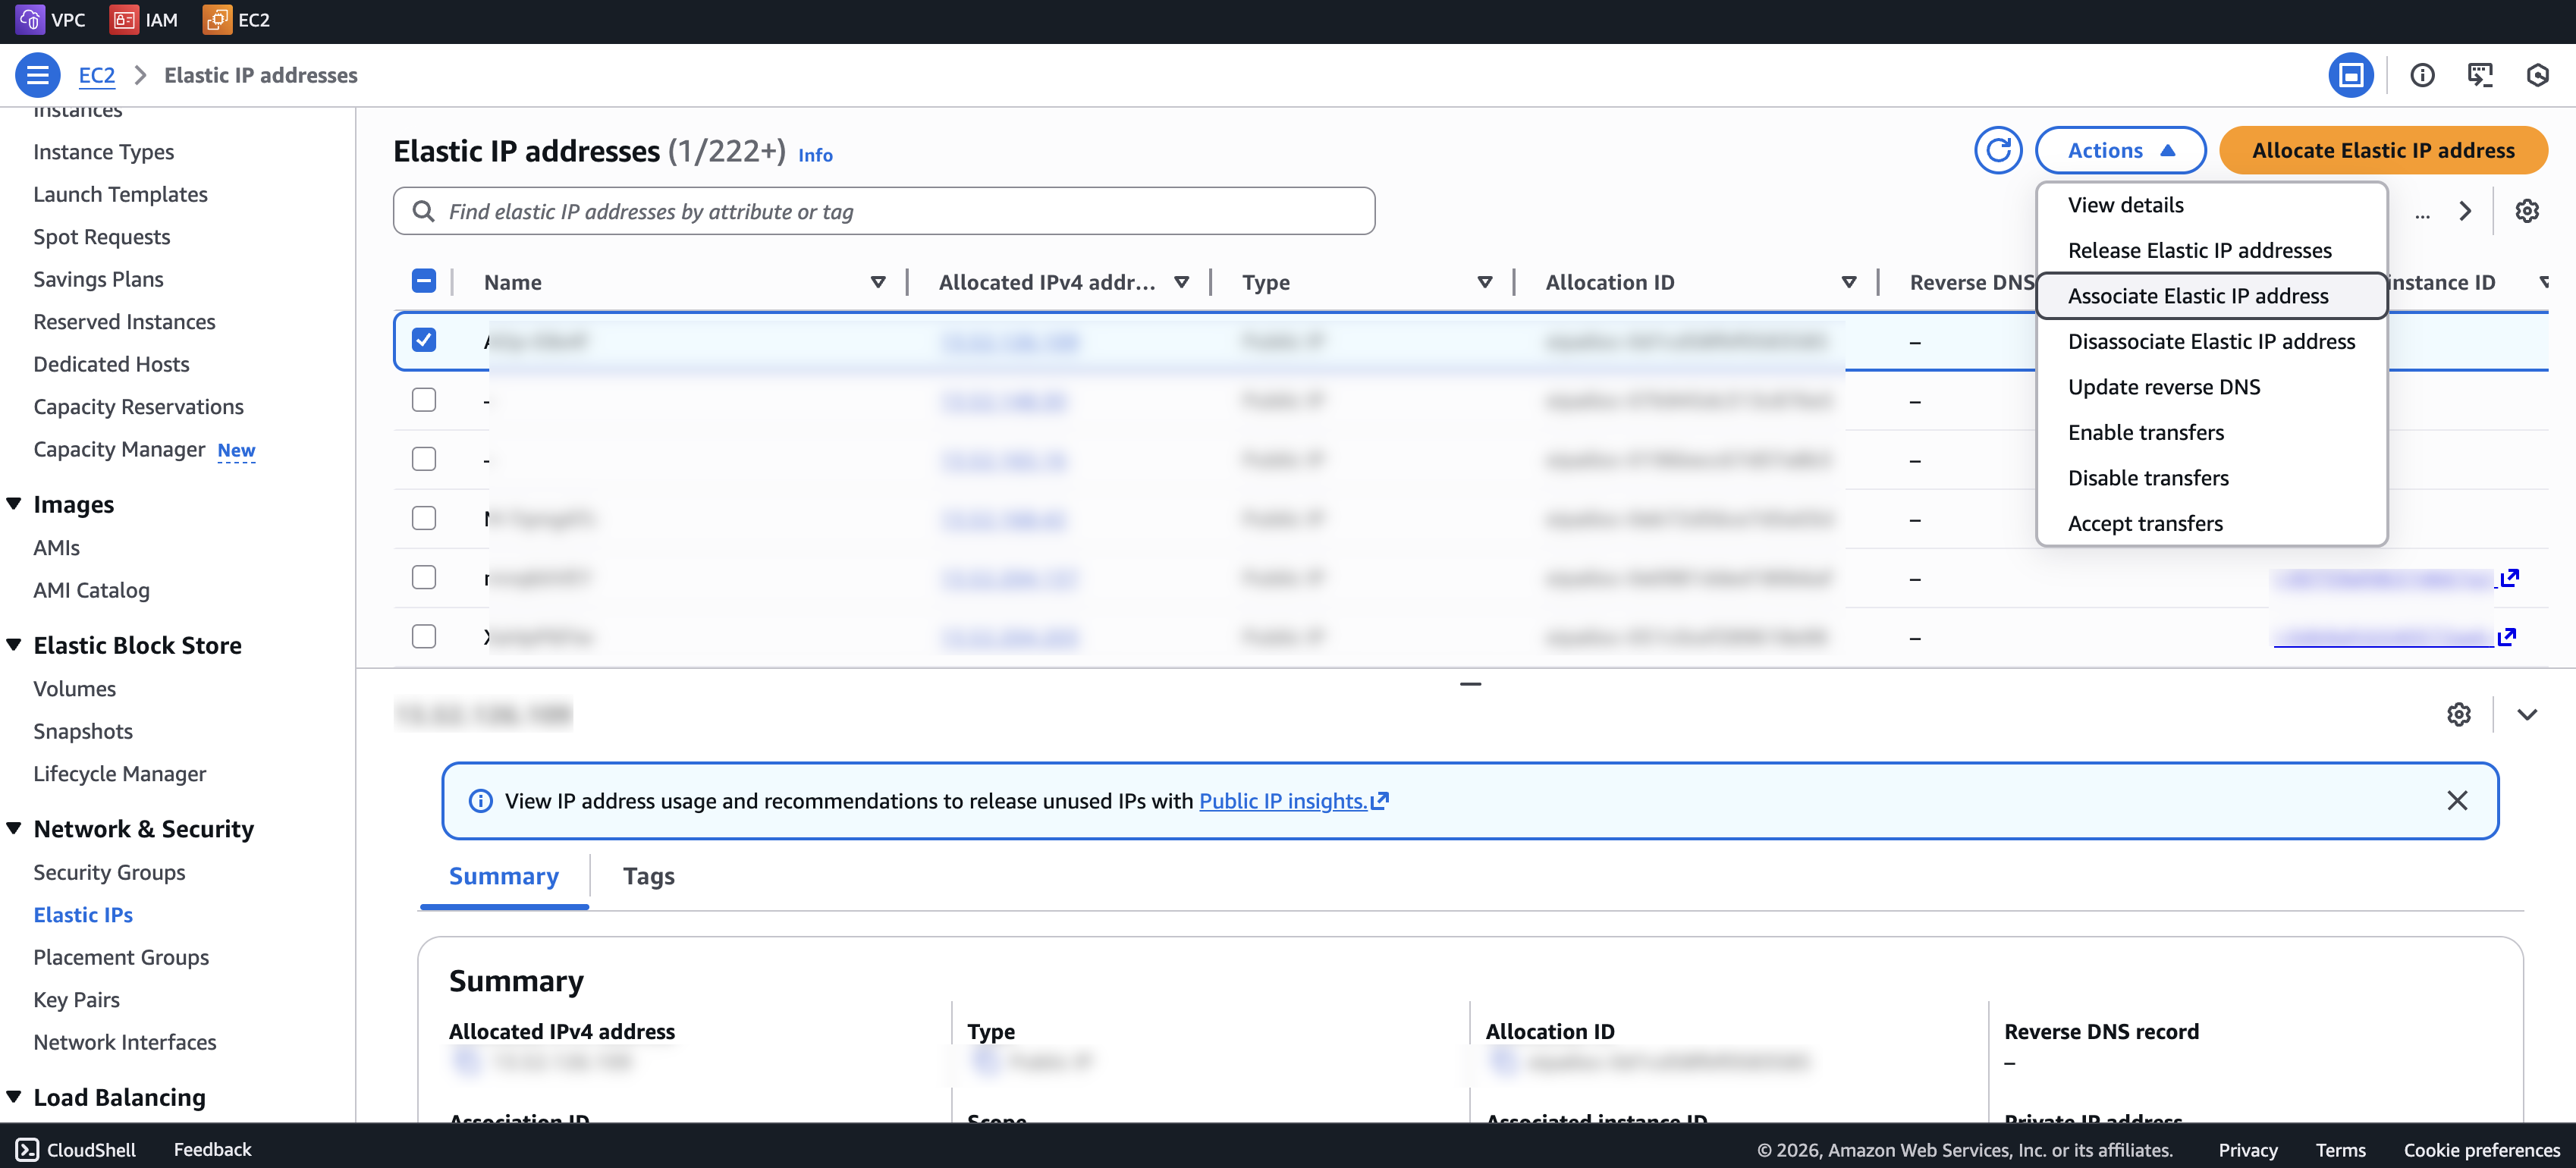
Task: Open table preferences via the gear icon
Action: click(x=2528, y=211)
